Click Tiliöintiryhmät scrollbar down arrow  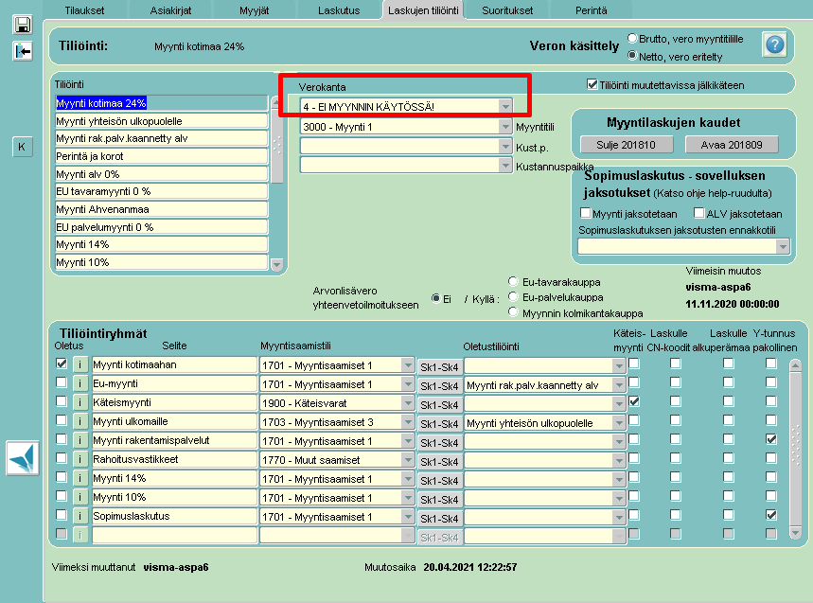(x=795, y=533)
